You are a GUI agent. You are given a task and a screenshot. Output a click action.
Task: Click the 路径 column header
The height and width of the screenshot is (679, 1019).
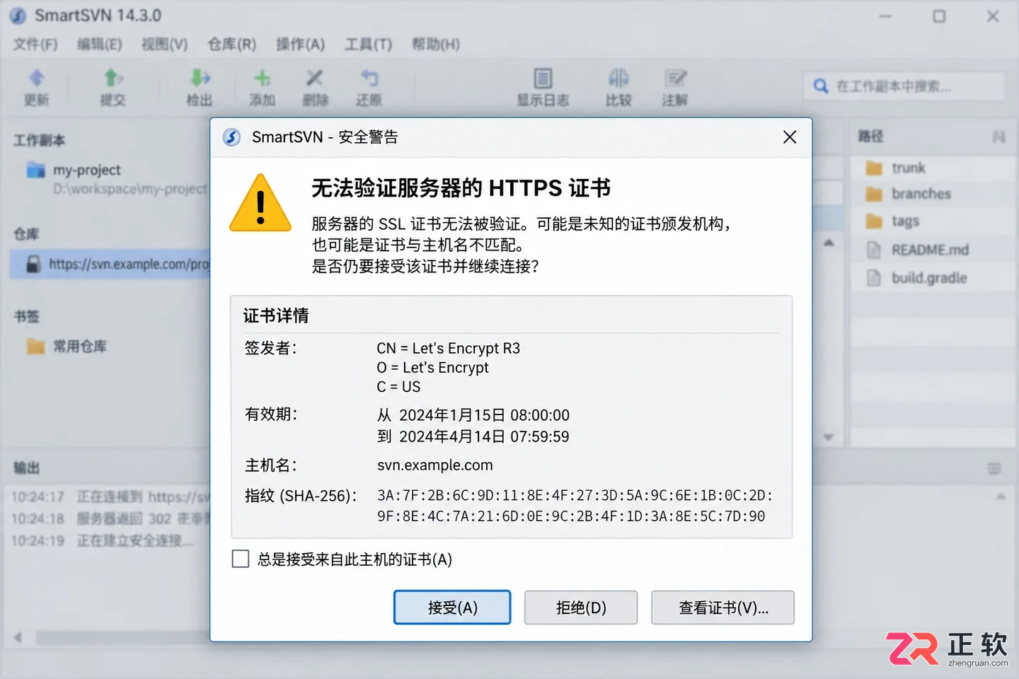[x=871, y=136]
